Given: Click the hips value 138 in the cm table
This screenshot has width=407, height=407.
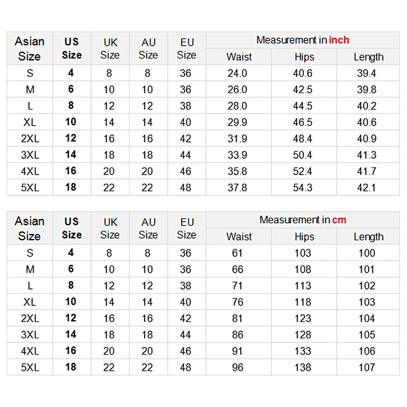Looking at the screenshot, I should click(x=303, y=367).
